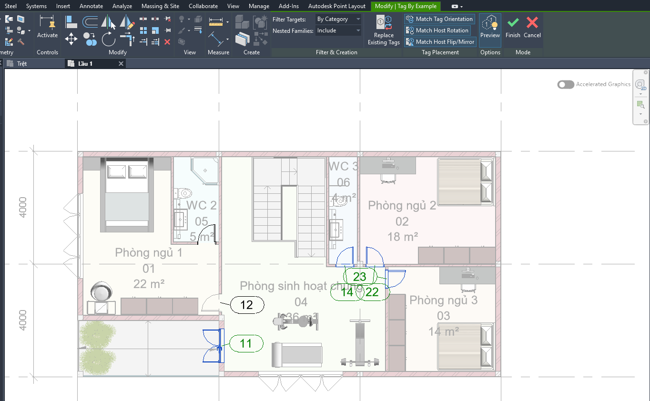Open the Create Group tool
The height and width of the screenshot is (401, 650).
(x=260, y=21)
